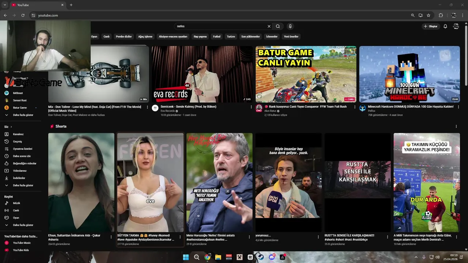
Task: Open YouTube notifications bell
Action: 445,26
